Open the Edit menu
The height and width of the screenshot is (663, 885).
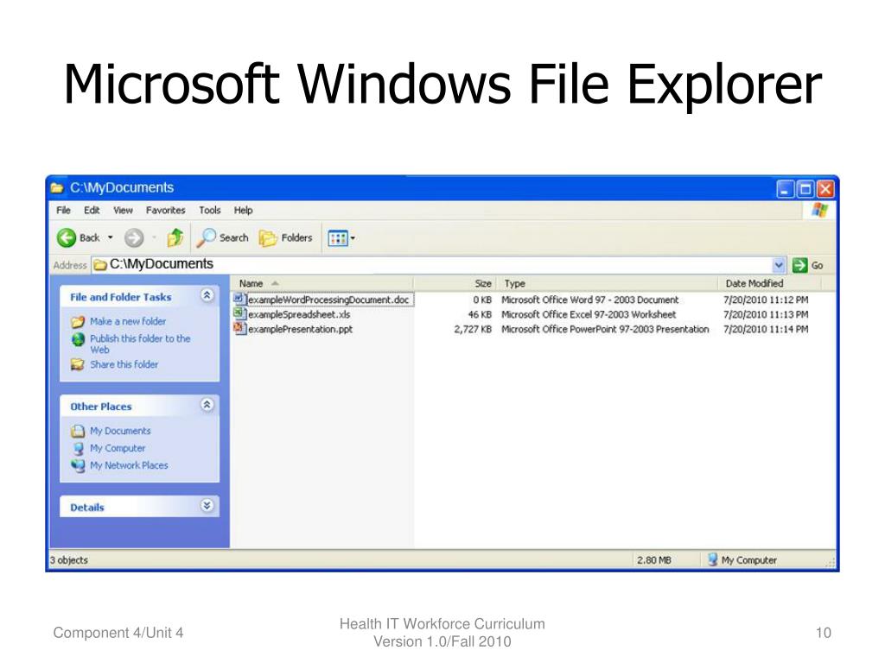click(x=92, y=211)
